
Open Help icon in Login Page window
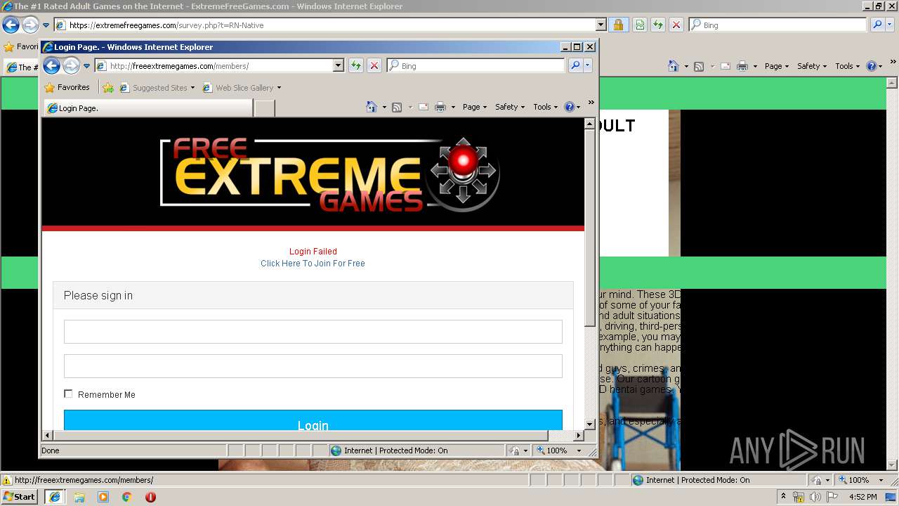[x=570, y=107]
